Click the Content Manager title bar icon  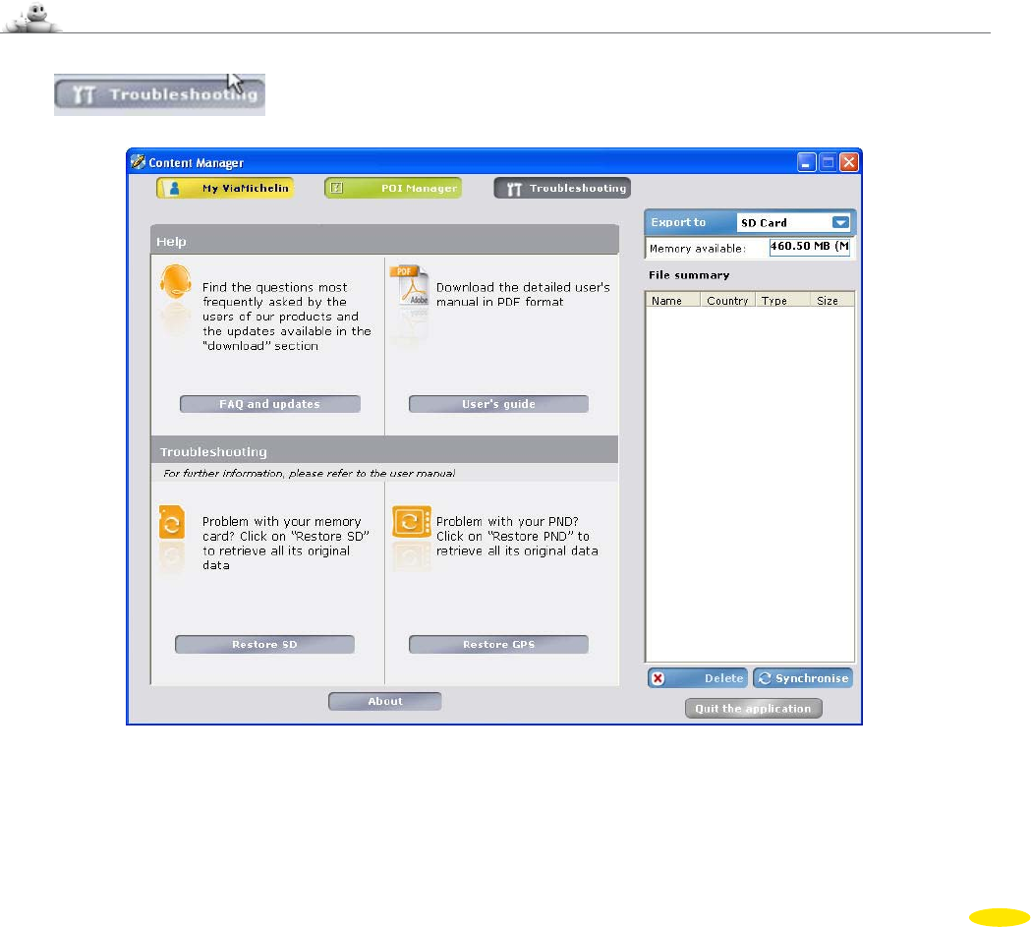[x=138, y=162]
